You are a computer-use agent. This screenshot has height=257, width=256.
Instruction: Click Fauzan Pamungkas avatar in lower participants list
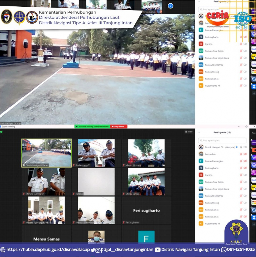[201, 161]
